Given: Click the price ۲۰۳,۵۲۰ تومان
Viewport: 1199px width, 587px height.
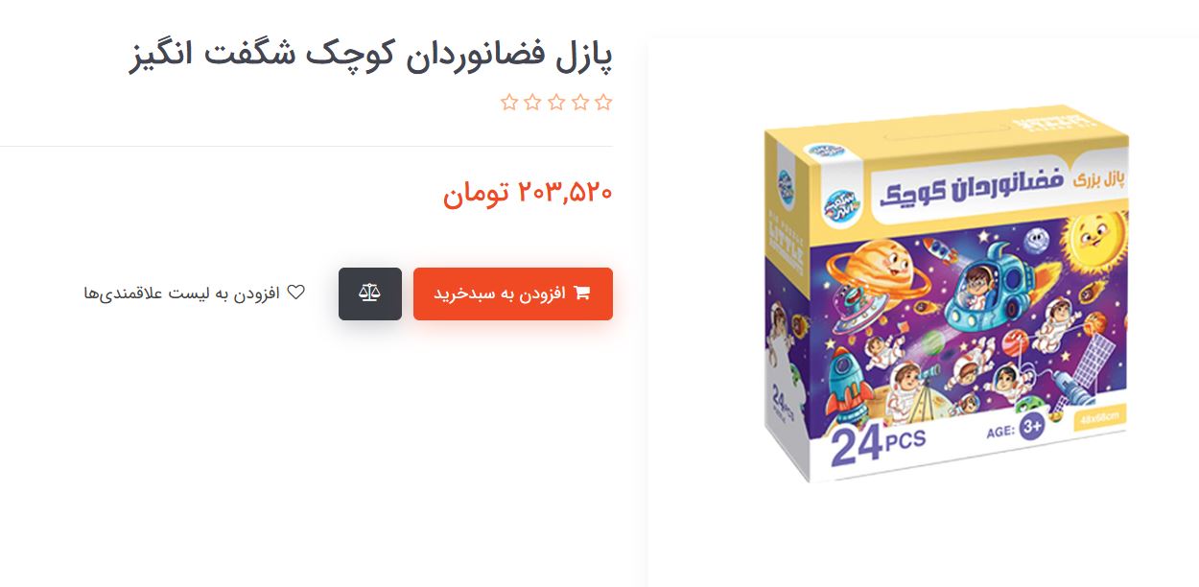Looking at the screenshot, I should [528, 193].
